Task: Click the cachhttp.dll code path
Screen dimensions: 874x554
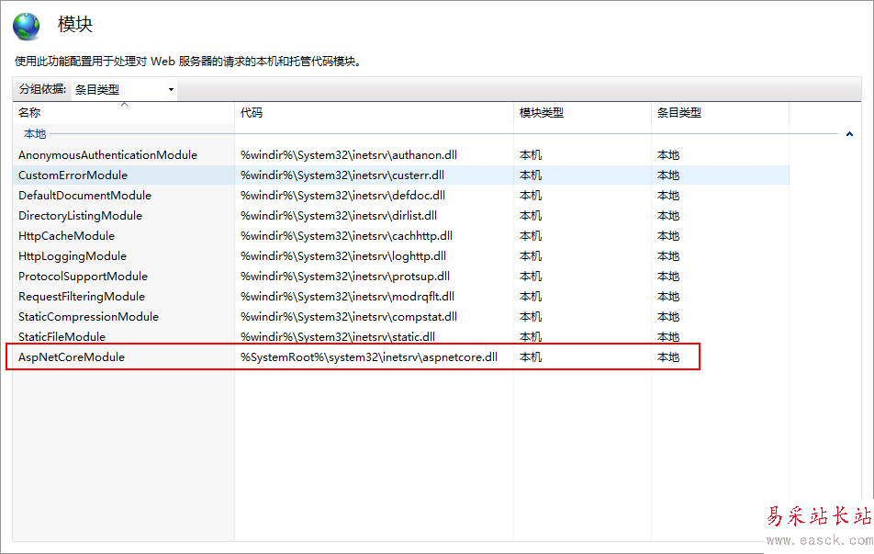Action: click(346, 236)
